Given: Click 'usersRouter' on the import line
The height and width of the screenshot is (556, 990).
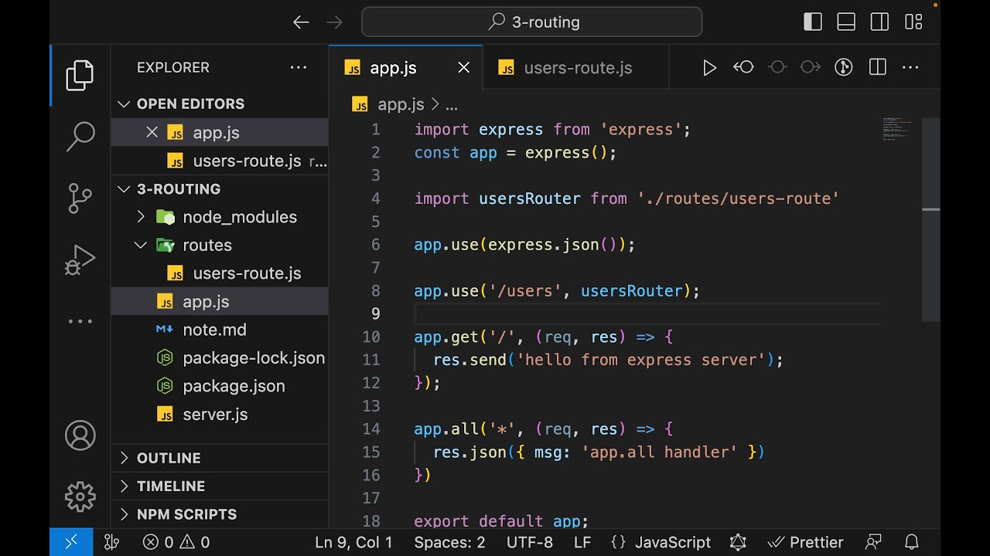Looking at the screenshot, I should (x=529, y=198).
